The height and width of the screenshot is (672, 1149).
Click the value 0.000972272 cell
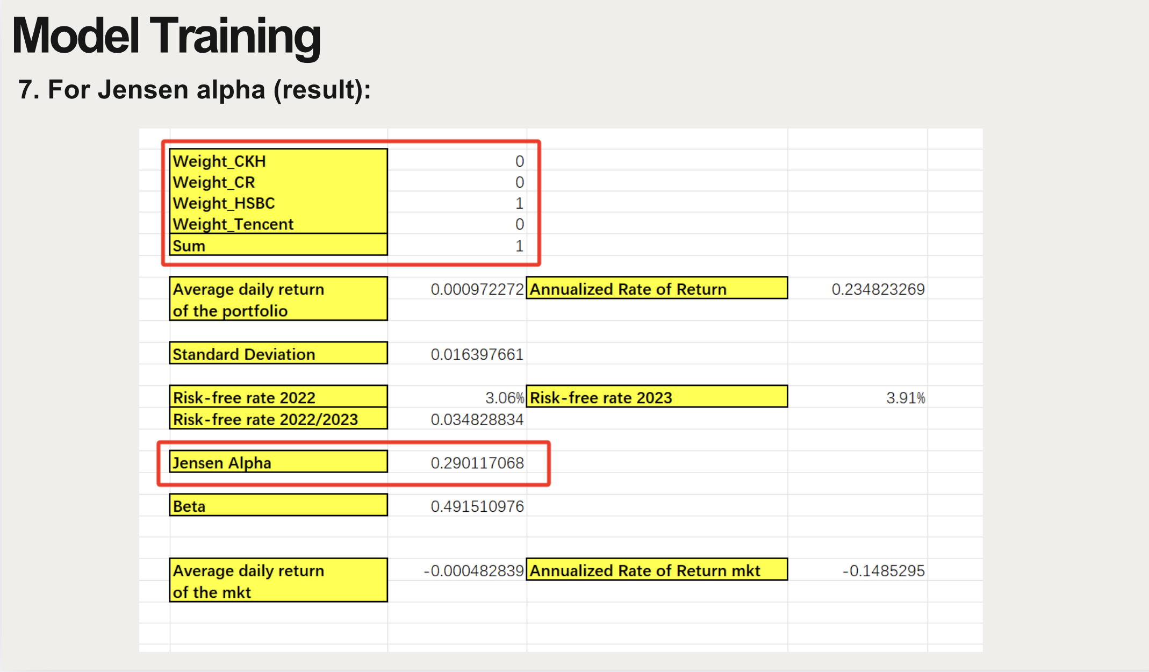tap(477, 289)
